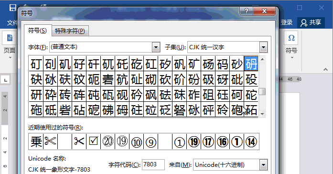The height and width of the screenshot is (174, 333).
Task: Open the Omega Symbol ribbon button
Action: point(291,38)
